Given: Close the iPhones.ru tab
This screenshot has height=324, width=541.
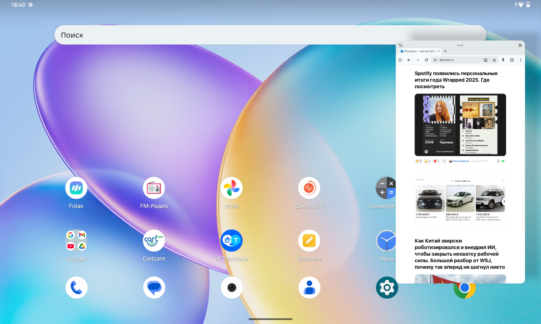Looking at the screenshot, I should click(x=439, y=51).
